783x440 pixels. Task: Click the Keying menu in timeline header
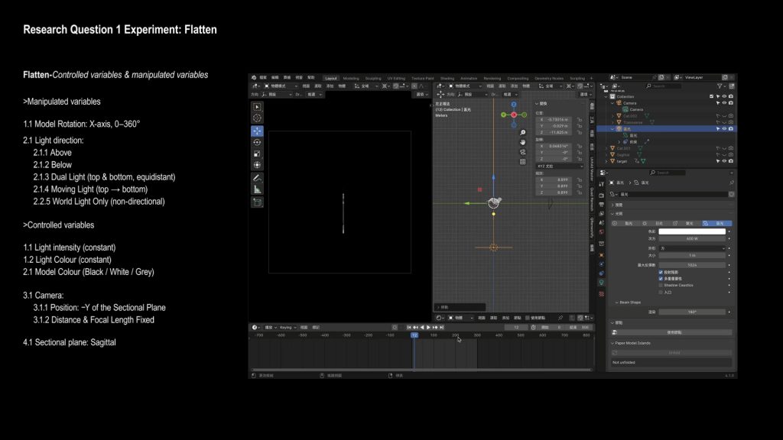(x=290, y=328)
